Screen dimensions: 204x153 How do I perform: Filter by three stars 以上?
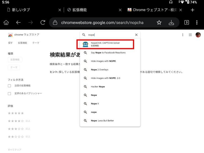[x=19, y=129]
